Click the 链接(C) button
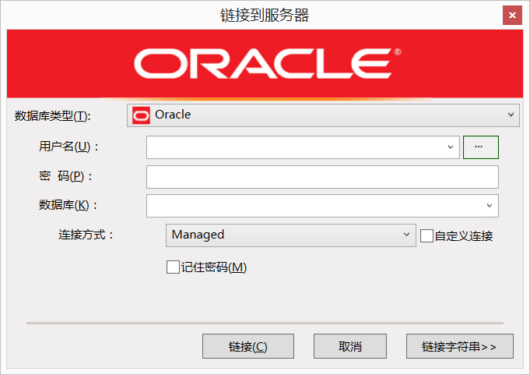 tap(248, 346)
